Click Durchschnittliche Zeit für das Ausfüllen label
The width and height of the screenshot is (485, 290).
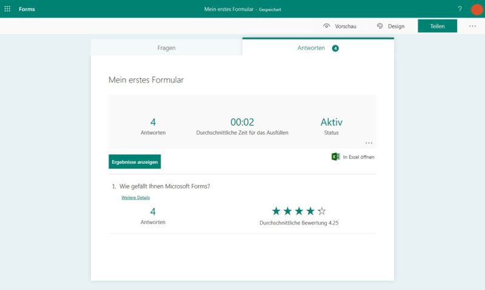pos(242,132)
